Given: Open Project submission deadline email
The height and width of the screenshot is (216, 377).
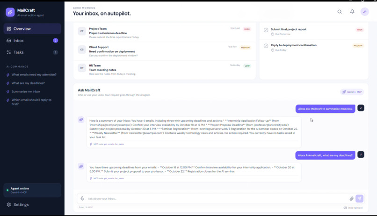Looking at the screenshot, I should tap(165, 33).
